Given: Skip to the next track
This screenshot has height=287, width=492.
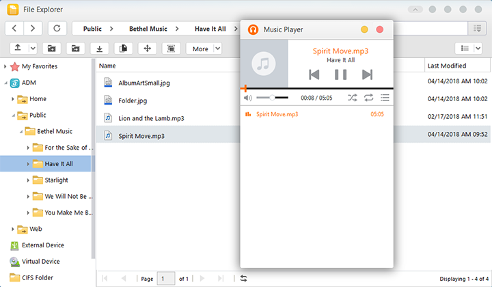Looking at the screenshot, I should click(x=367, y=74).
